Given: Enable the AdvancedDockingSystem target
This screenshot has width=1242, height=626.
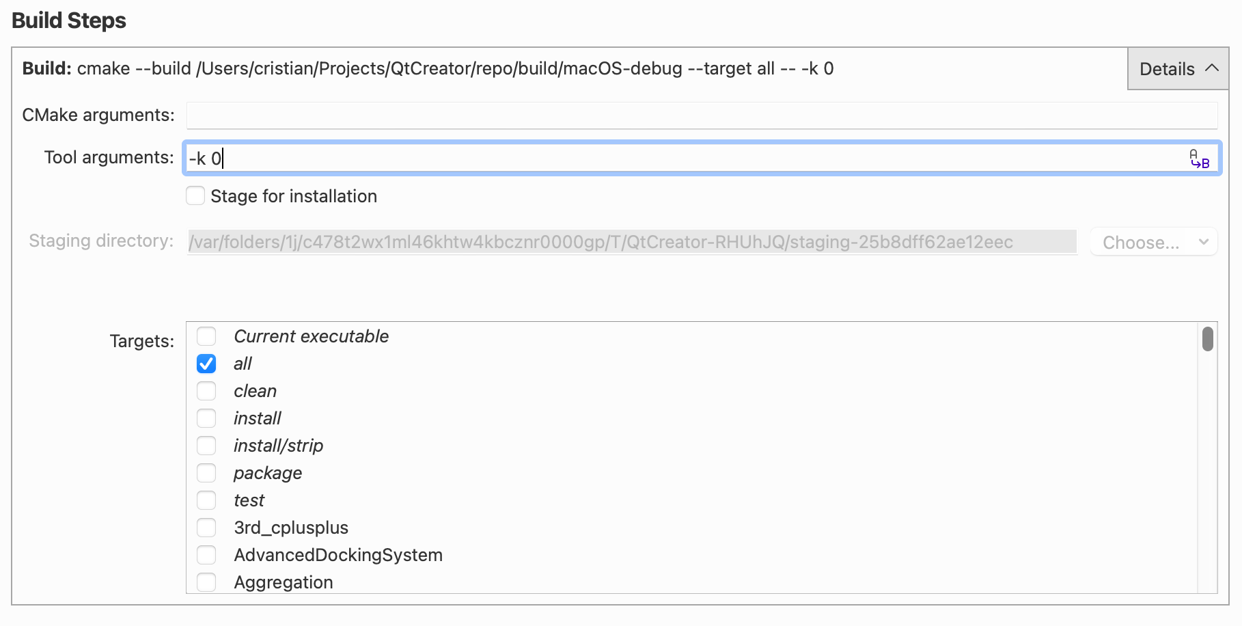Looking at the screenshot, I should pos(206,555).
